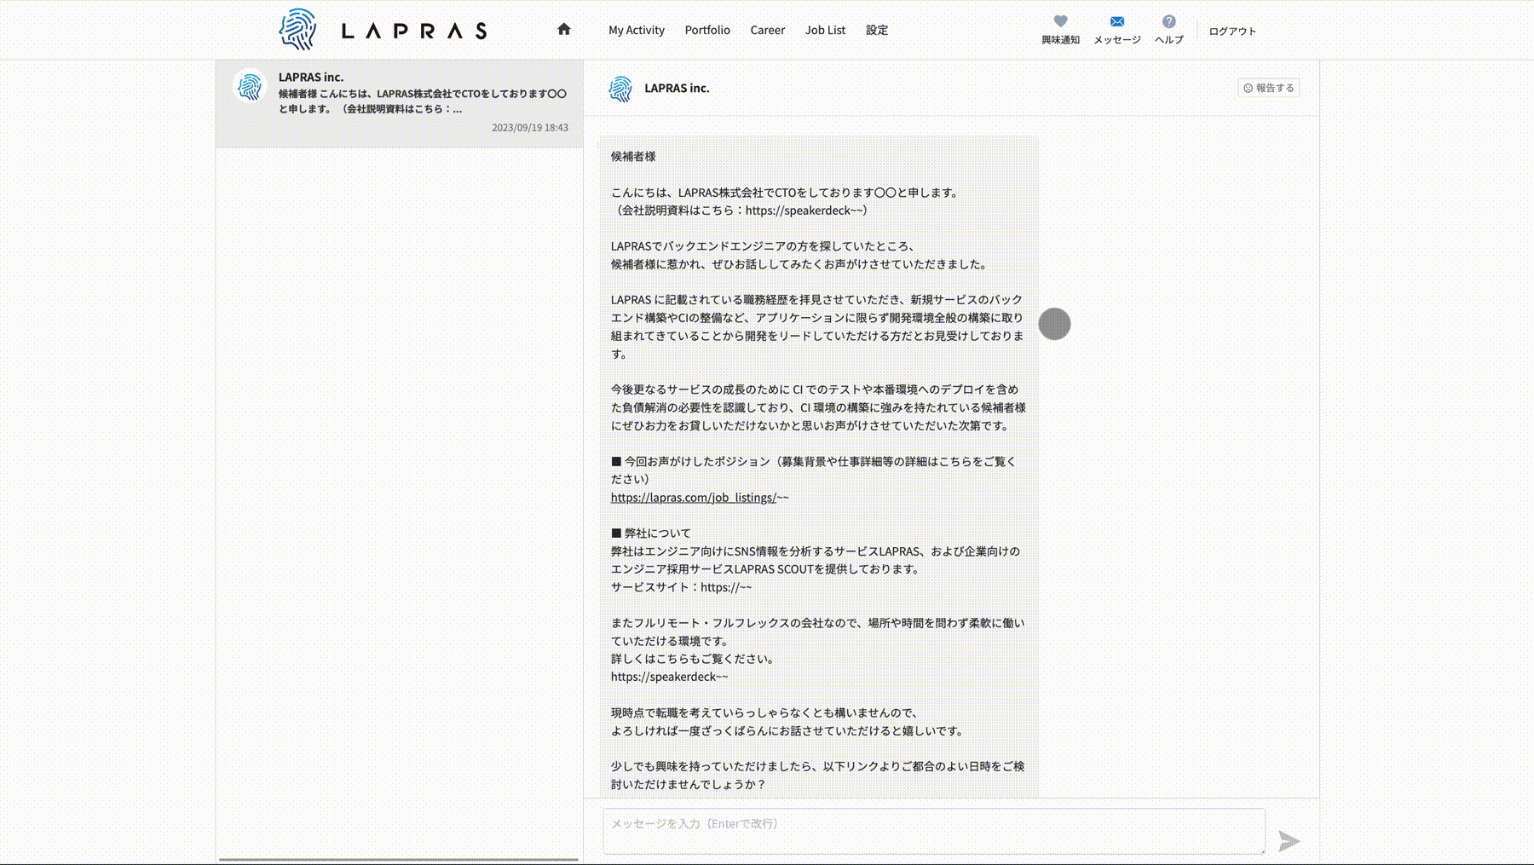Image resolution: width=1534 pixels, height=865 pixels.
Task: Click https://speakerdeck~~ line near bottom
Action: (669, 677)
